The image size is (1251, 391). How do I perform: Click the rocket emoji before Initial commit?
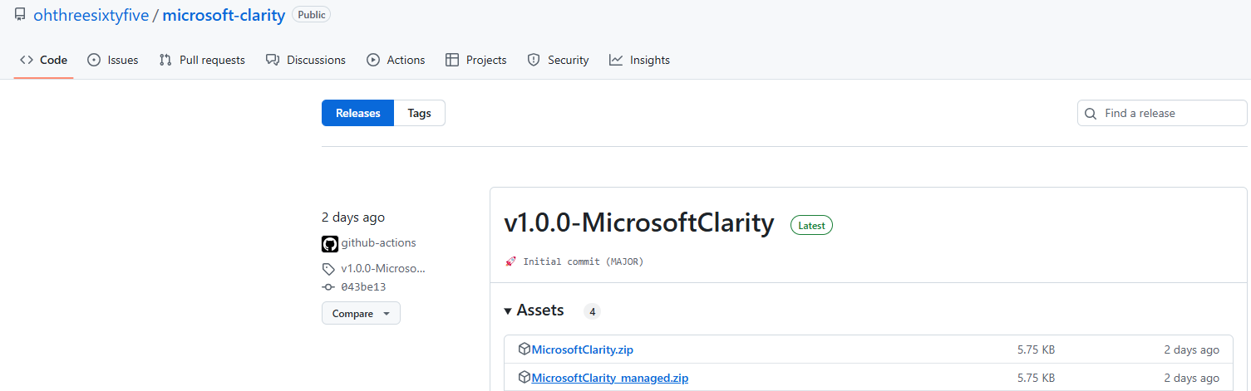click(x=510, y=261)
